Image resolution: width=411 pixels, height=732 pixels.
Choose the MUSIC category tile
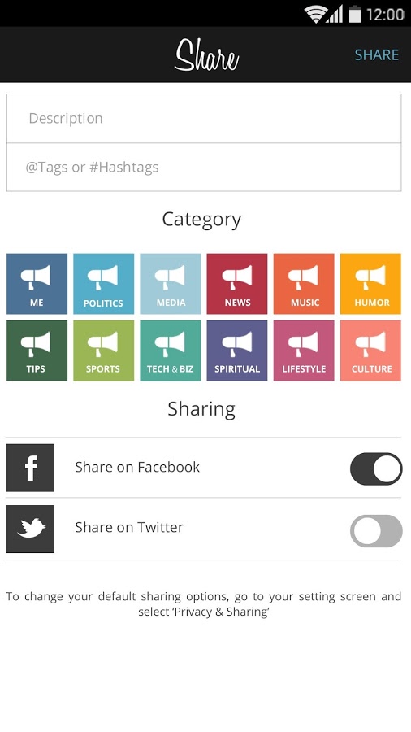pos(304,284)
